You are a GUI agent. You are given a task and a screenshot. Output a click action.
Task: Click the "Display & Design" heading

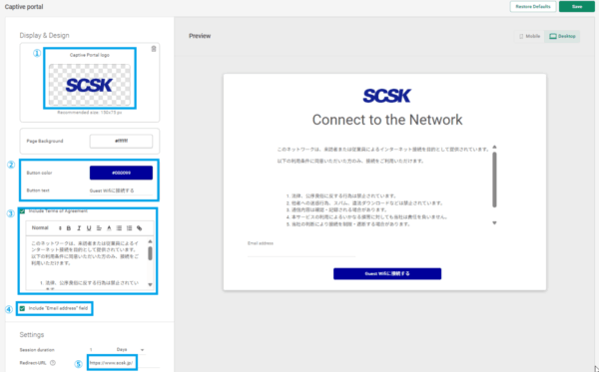pos(44,36)
